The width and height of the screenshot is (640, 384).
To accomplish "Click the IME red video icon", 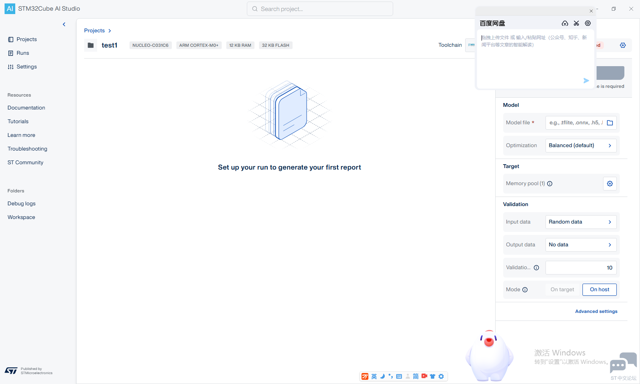I will tap(424, 376).
